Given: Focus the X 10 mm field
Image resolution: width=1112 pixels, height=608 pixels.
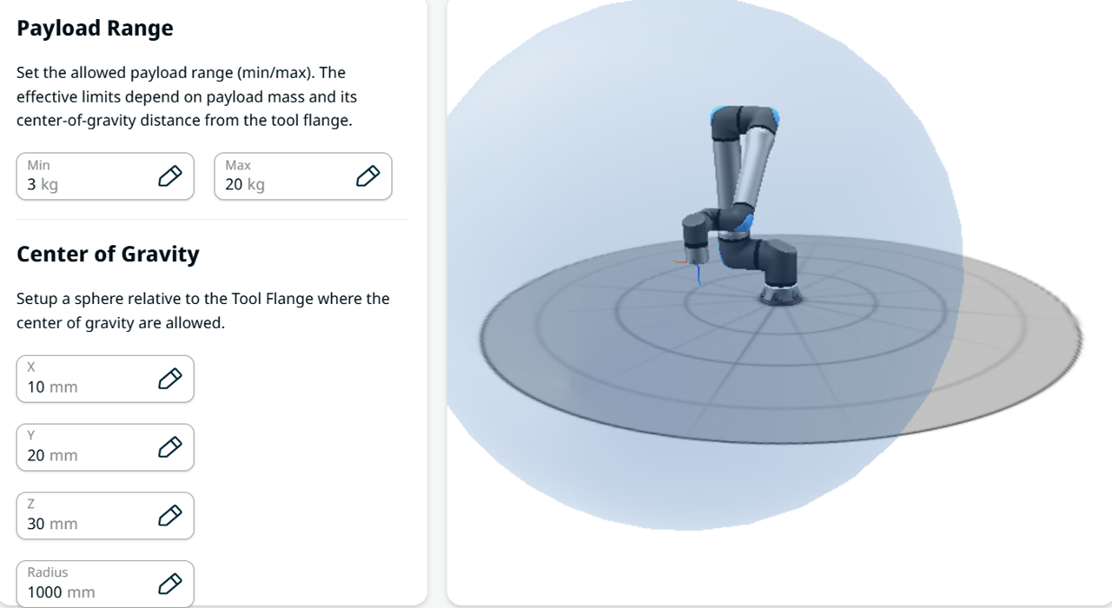Looking at the screenshot, I should pyautogui.click(x=105, y=379).
